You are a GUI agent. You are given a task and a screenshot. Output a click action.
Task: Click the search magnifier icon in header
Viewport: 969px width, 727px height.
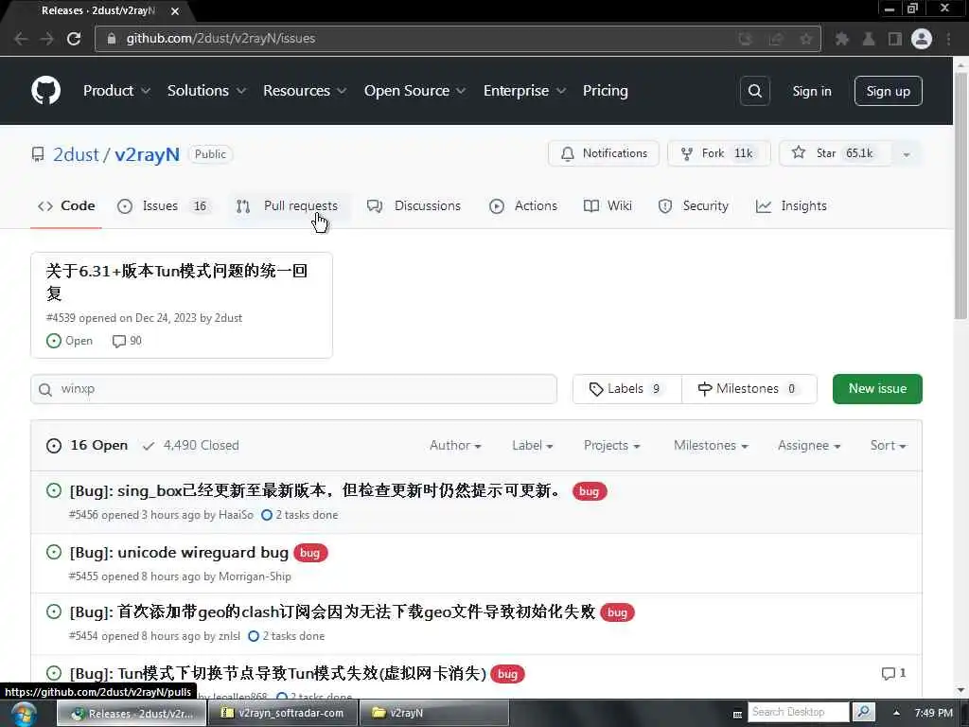coord(754,91)
